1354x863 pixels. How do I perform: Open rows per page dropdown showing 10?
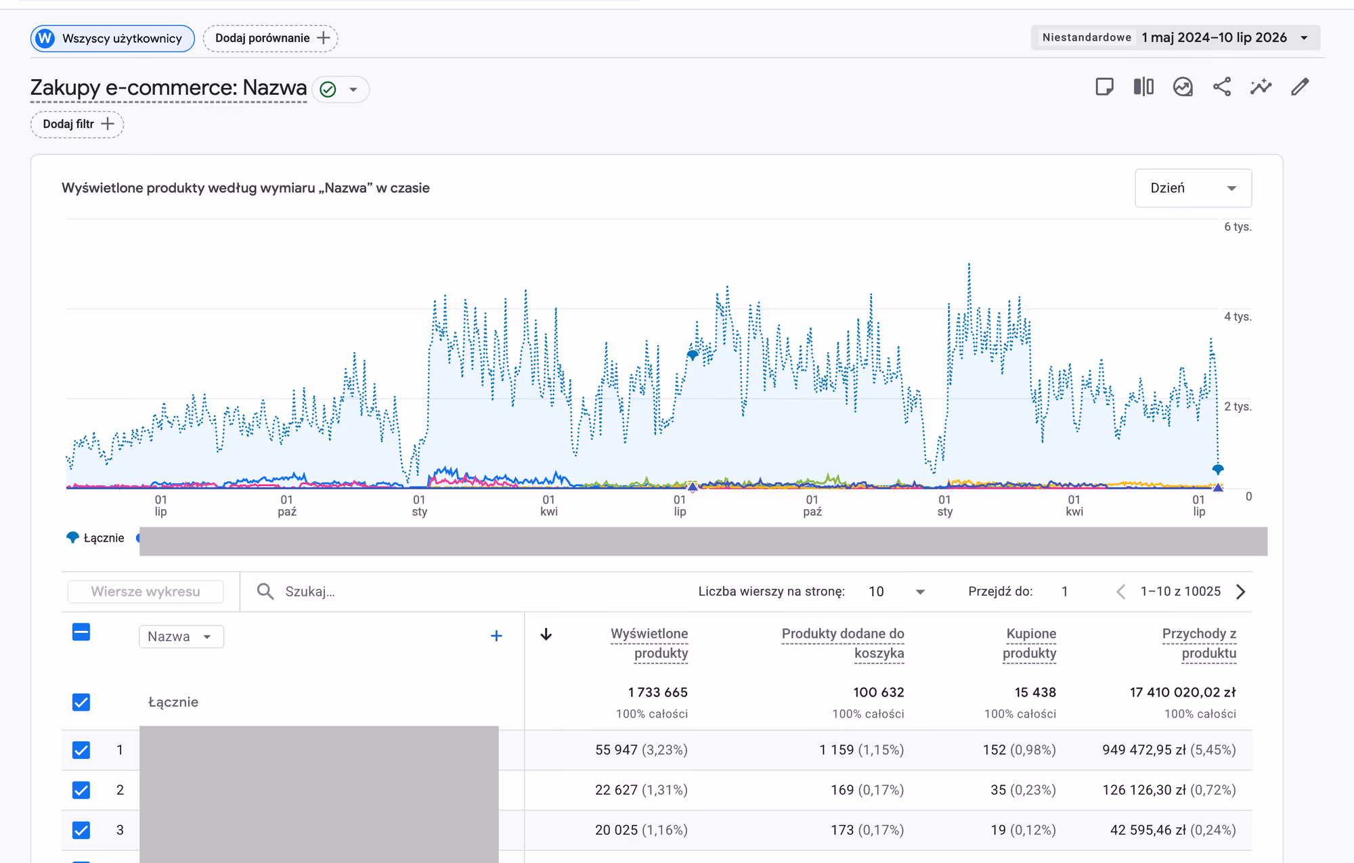pyautogui.click(x=896, y=592)
